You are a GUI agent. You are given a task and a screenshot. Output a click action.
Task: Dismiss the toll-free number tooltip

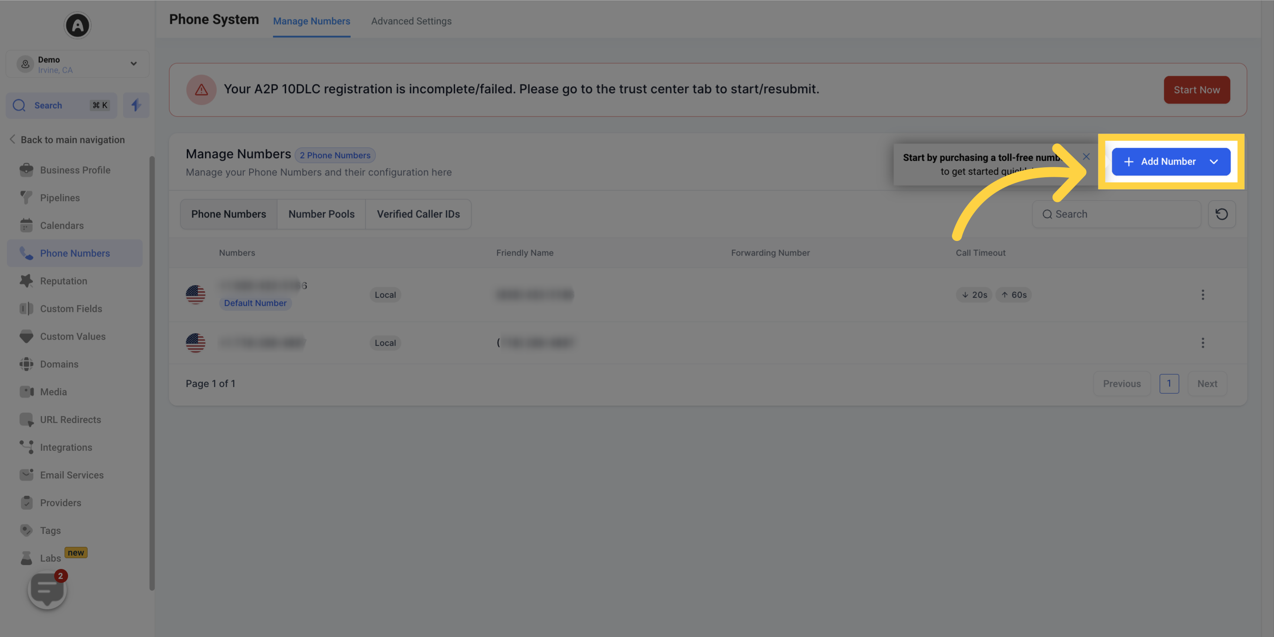tap(1086, 157)
